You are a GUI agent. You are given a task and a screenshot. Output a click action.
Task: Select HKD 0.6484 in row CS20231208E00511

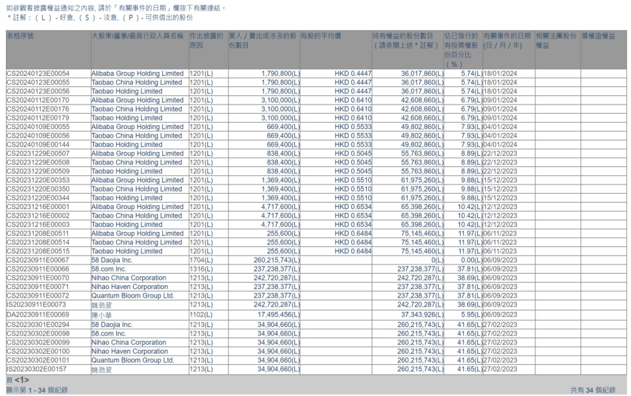coord(353,233)
